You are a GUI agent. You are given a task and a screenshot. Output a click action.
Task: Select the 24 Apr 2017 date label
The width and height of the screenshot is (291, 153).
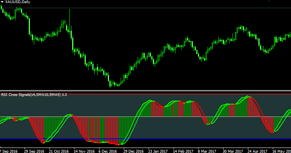point(257,151)
